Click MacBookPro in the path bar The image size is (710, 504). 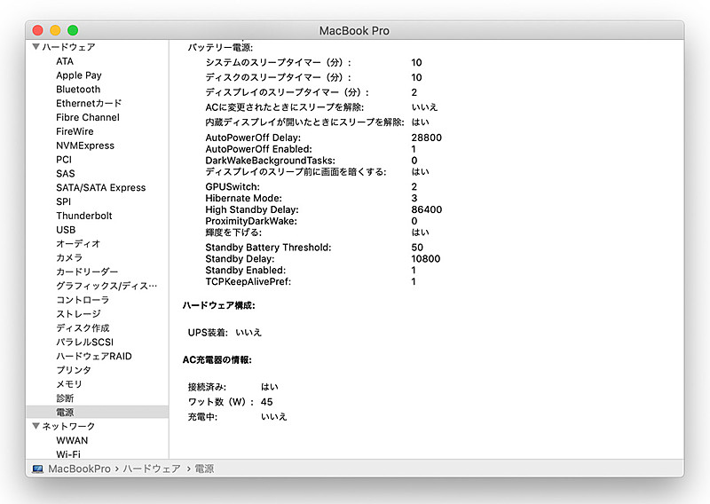tap(79, 469)
